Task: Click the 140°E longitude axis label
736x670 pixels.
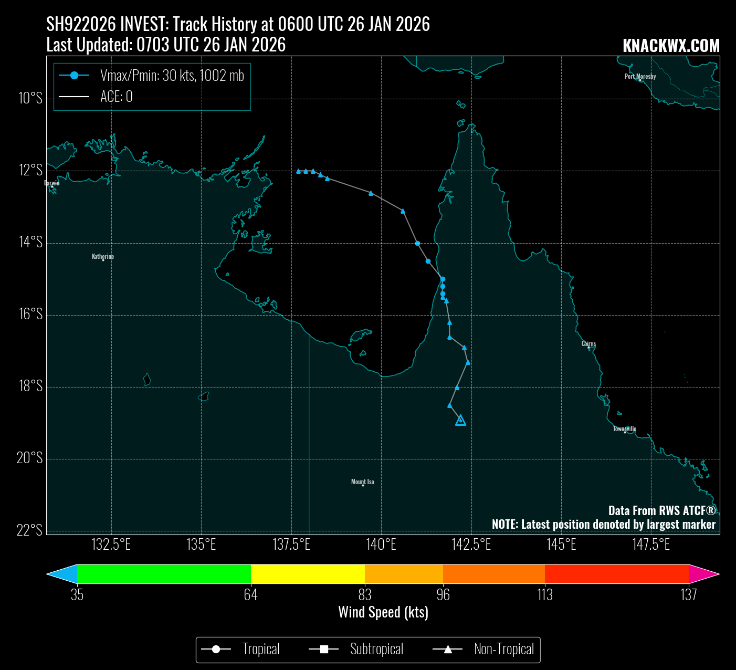Action: pyautogui.click(x=381, y=545)
